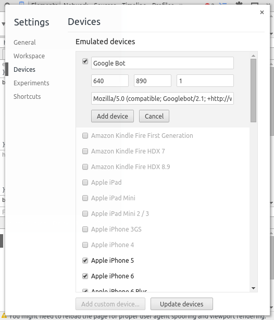Image resolution: width=274 pixels, height=320 pixels.
Task: Disable the Apple iPhone 5 checkbox
Action: coord(85,260)
